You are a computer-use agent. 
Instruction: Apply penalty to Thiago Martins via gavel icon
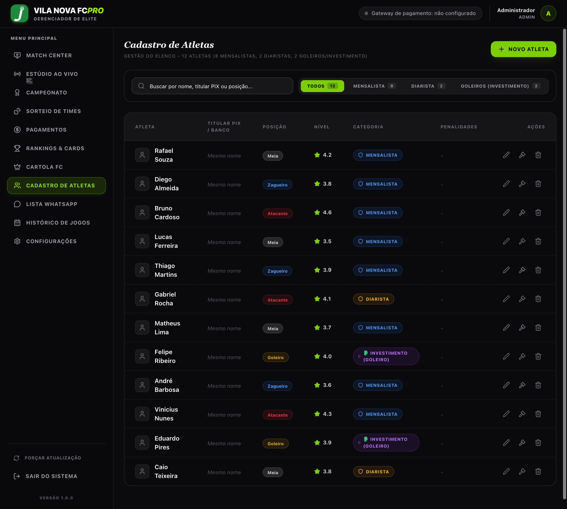tap(522, 270)
